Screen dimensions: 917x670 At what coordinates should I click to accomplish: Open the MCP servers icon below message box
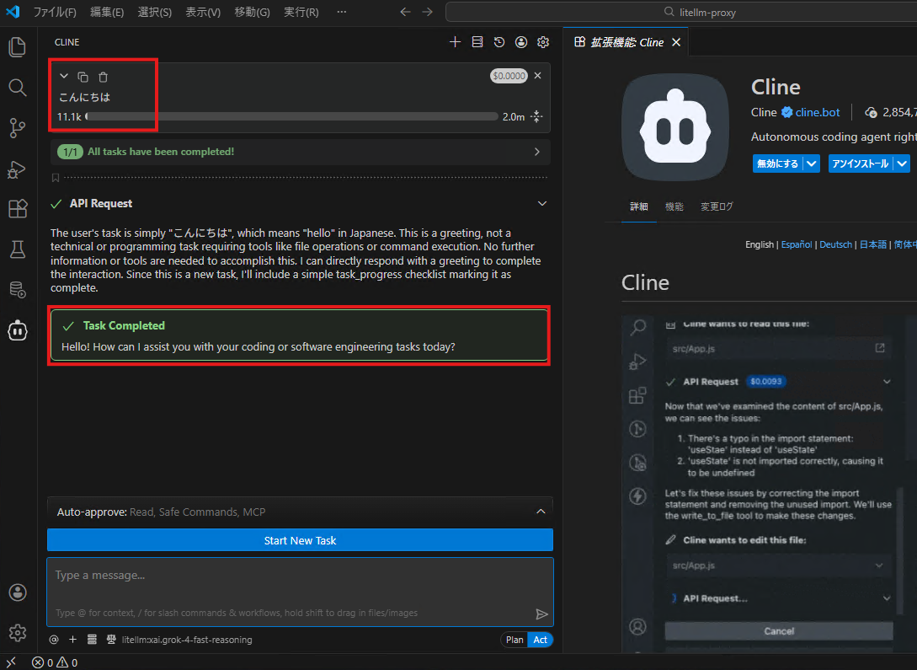(92, 640)
